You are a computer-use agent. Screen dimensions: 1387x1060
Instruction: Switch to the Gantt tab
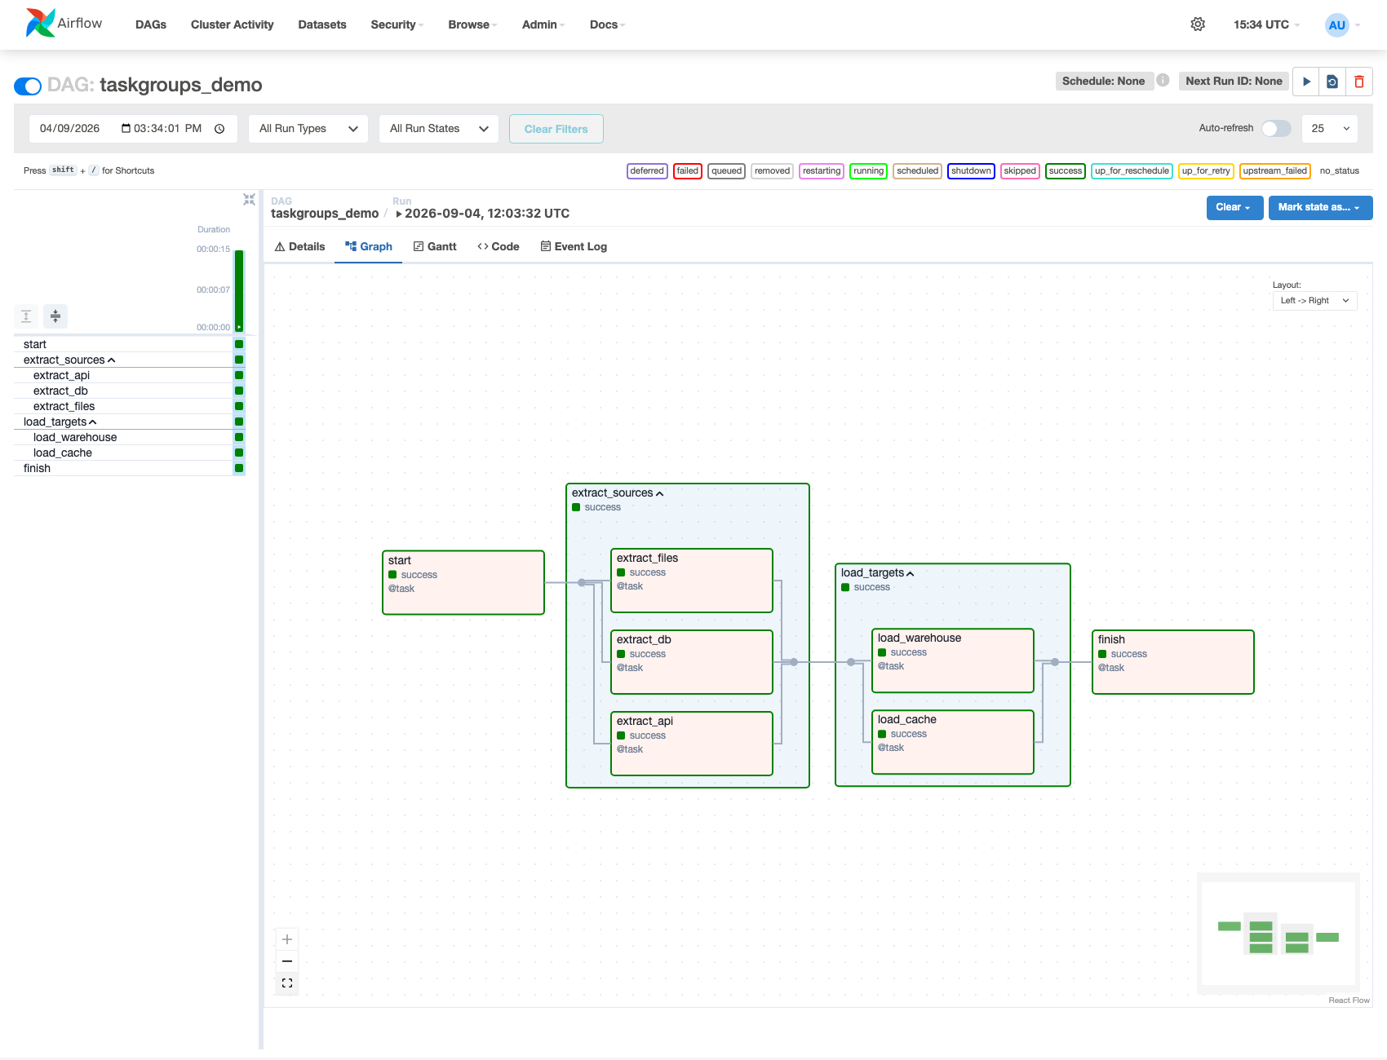click(435, 246)
